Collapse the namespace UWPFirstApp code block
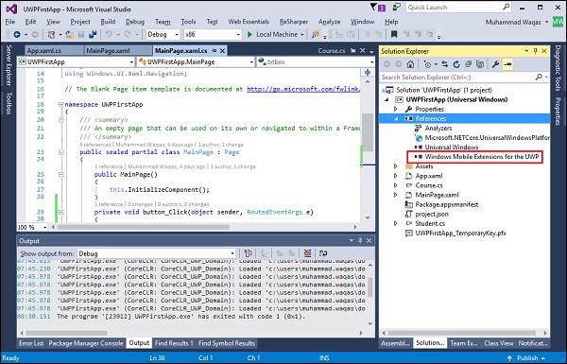 point(61,105)
